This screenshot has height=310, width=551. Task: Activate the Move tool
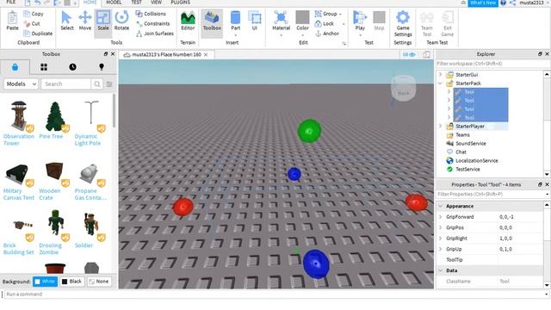[85, 21]
